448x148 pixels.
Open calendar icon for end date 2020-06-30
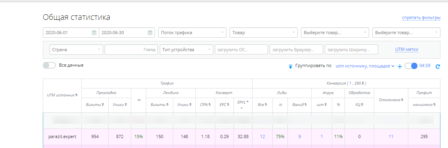coord(150,33)
